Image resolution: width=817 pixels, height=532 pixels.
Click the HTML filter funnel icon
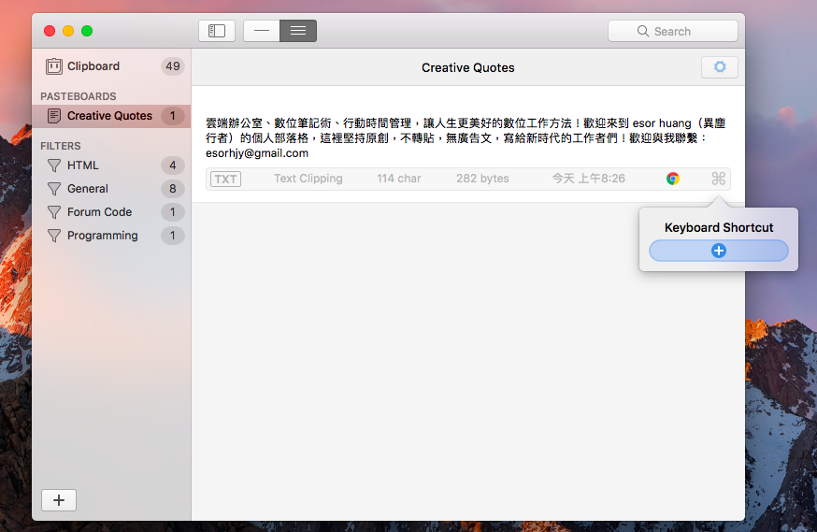tap(53, 165)
